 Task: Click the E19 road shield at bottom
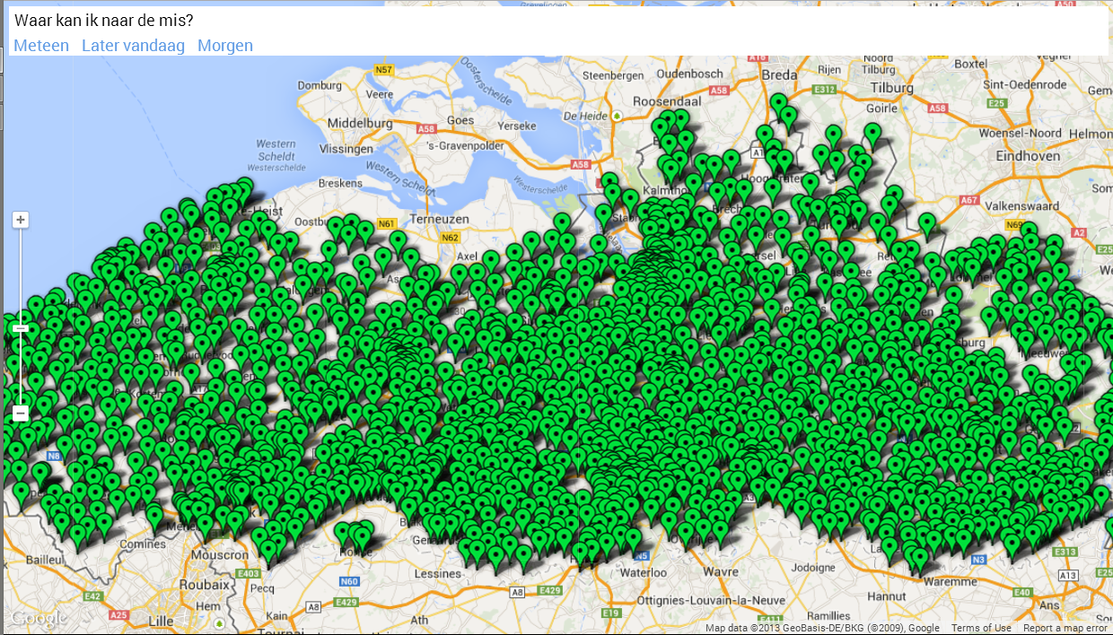coord(611,613)
